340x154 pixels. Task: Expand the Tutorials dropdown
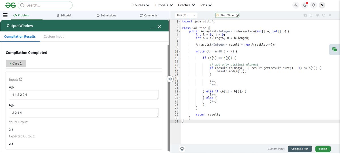[164, 5]
